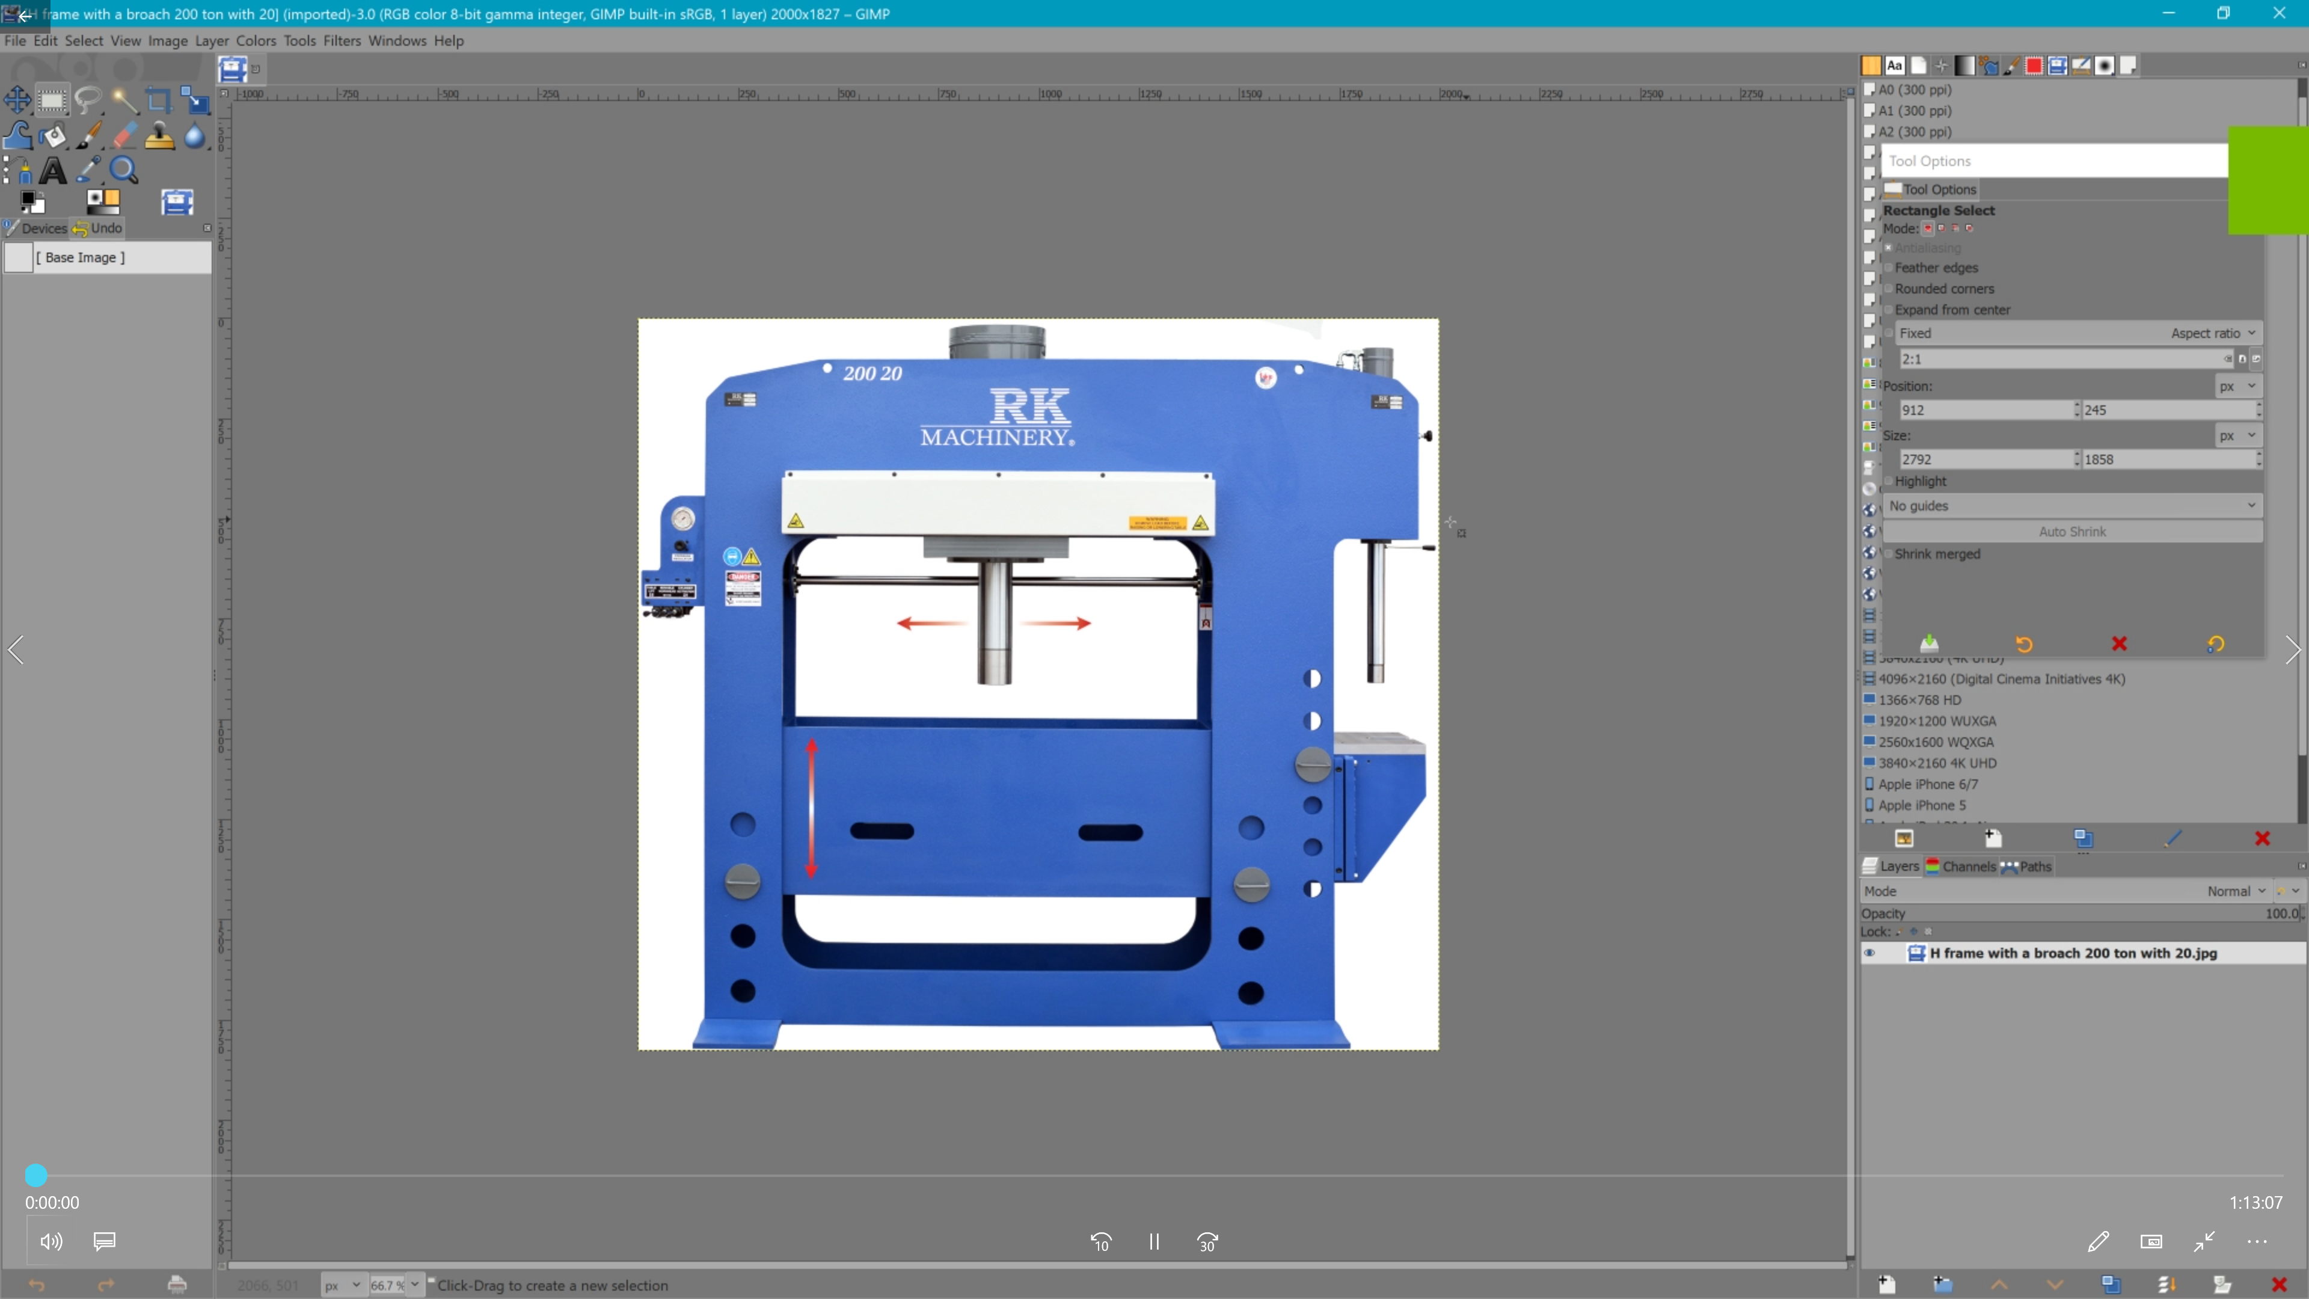Open the File menu
The width and height of the screenshot is (2309, 1299).
[14, 40]
